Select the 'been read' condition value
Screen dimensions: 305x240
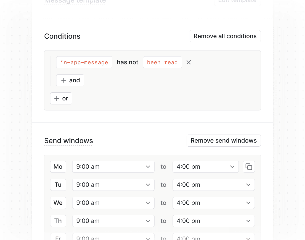[162, 62]
